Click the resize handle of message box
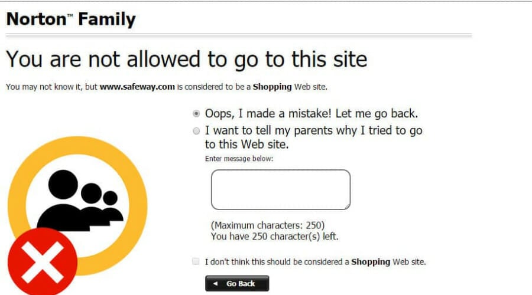 (x=348, y=206)
